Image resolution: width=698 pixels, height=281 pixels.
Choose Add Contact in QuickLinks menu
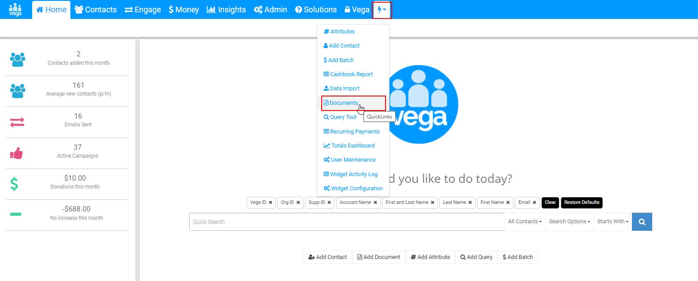342,46
